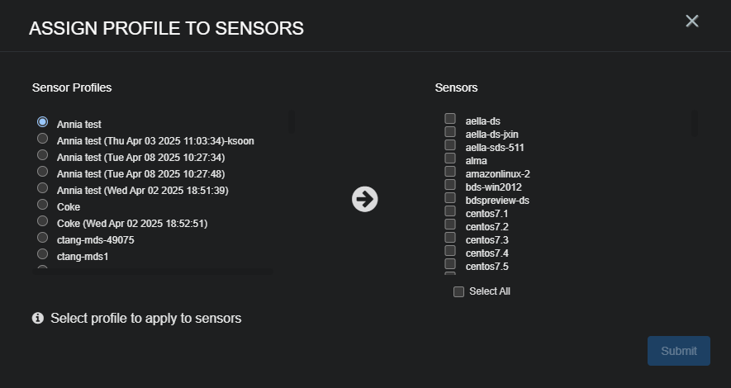The image size is (731, 388).
Task: Choose the 'Coke' sensor profile
Action: tap(43, 205)
